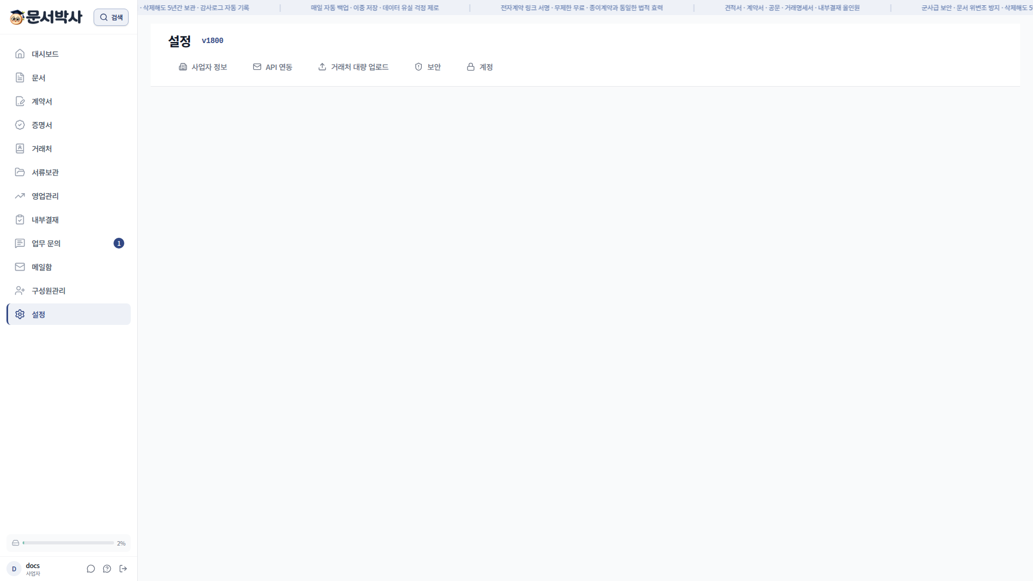Screen dimensions: 1033x581
Task: Select the 설정 gear icon in sidebar
Action: pyautogui.click(x=20, y=314)
